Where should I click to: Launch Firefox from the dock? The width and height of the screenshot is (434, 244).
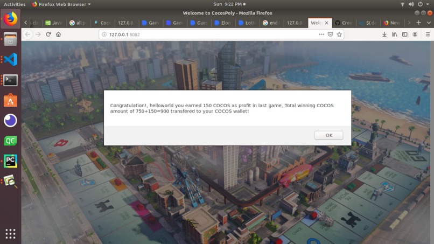point(11,19)
